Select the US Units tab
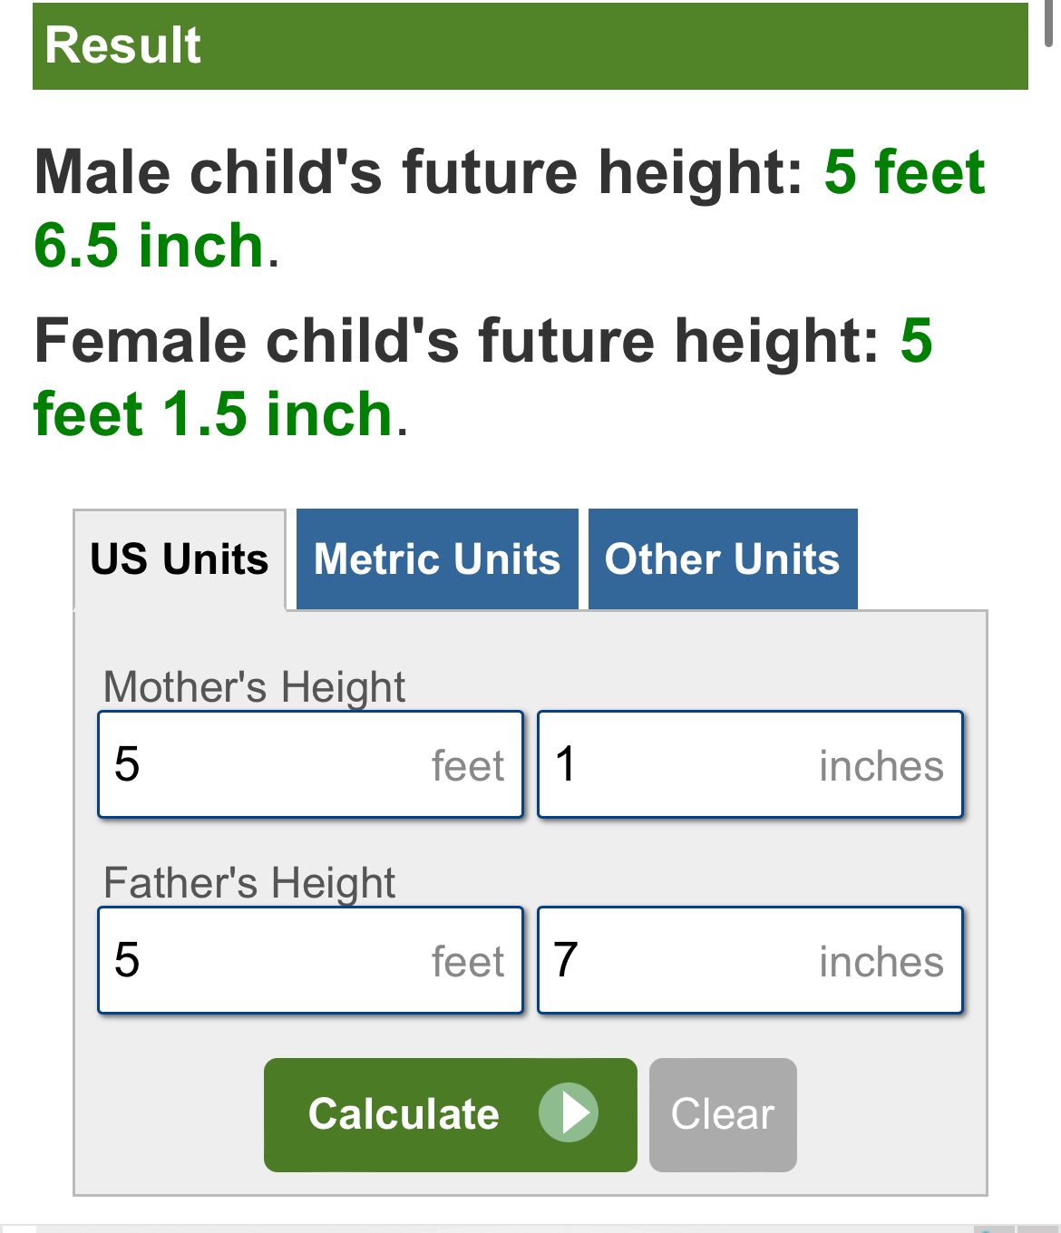Image resolution: width=1061 pixels, height=1233 pixels. pos(180,559)
